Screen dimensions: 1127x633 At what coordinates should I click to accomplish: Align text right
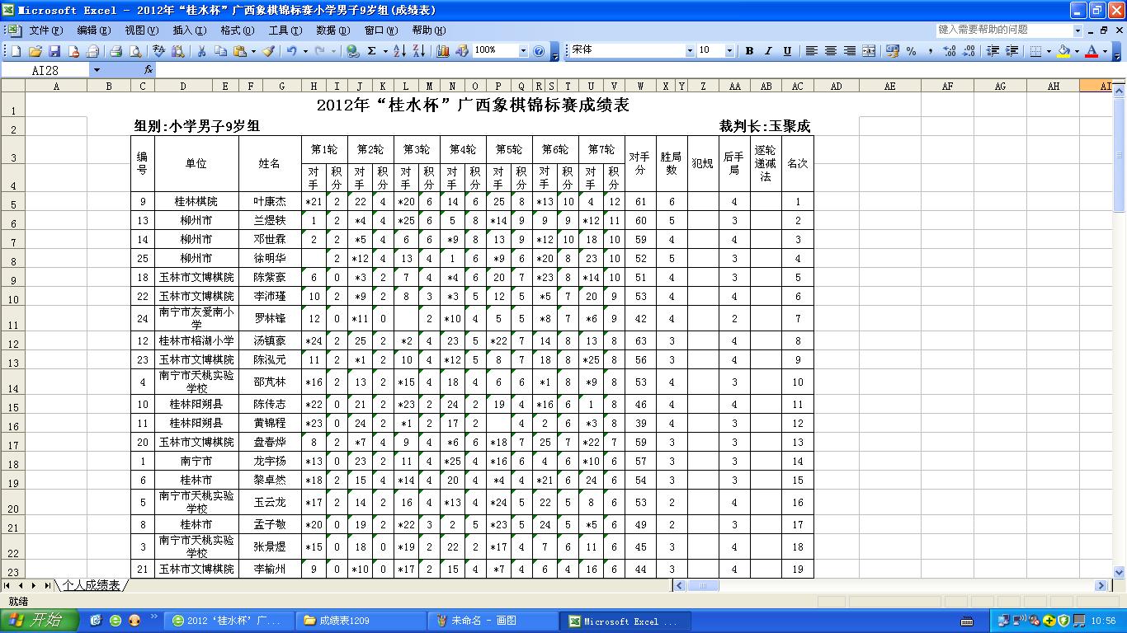pyautogui.click(x=850, y=50)
